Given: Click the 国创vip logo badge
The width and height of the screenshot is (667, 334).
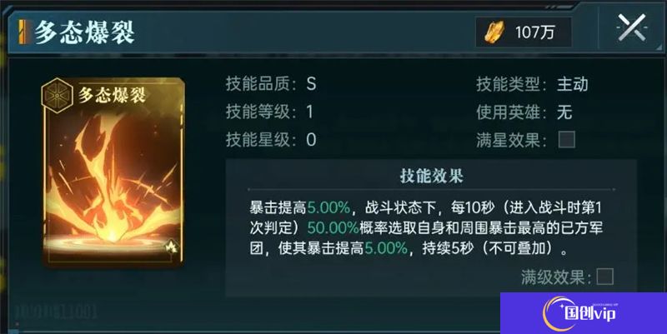Looking at the screenshot, I should tap(584, 313).
